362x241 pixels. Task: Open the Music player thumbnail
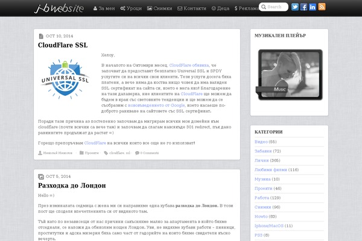point(290,75)
